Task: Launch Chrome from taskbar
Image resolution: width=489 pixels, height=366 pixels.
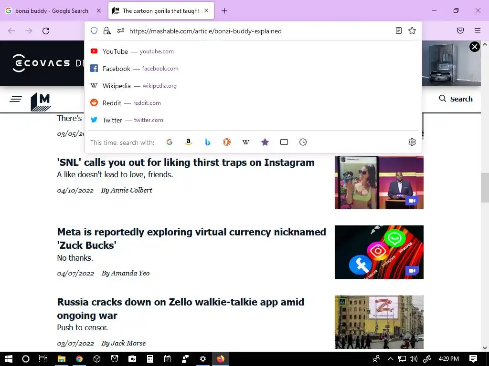Action: point(79,359)
